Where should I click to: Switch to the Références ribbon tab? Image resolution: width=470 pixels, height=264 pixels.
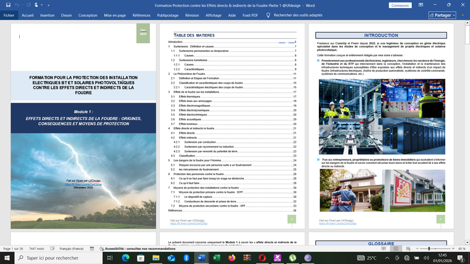click(141, 15)
